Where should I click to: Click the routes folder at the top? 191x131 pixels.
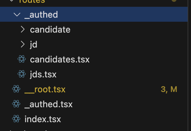click(x=32, y=1)
